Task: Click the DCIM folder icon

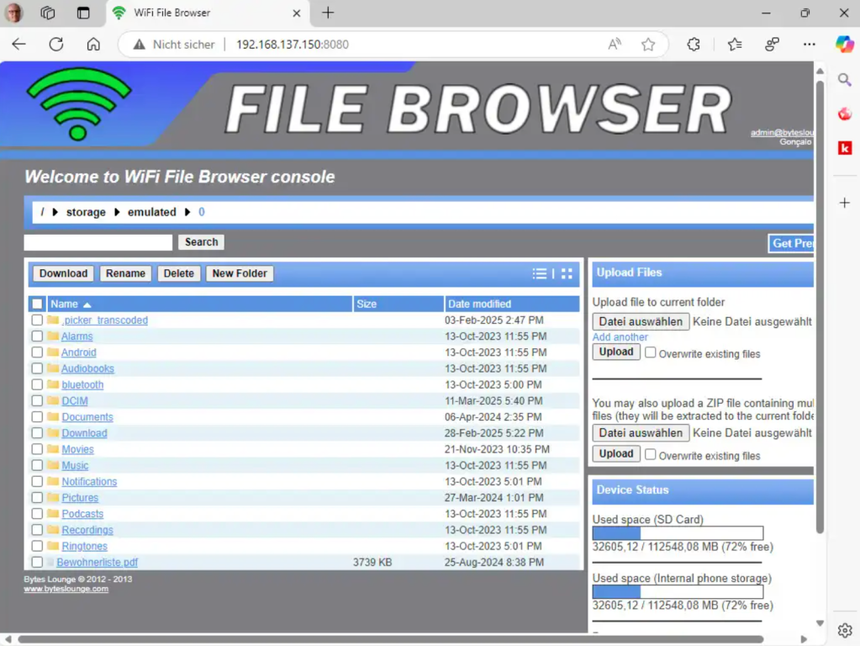Action: pos(53,401)
